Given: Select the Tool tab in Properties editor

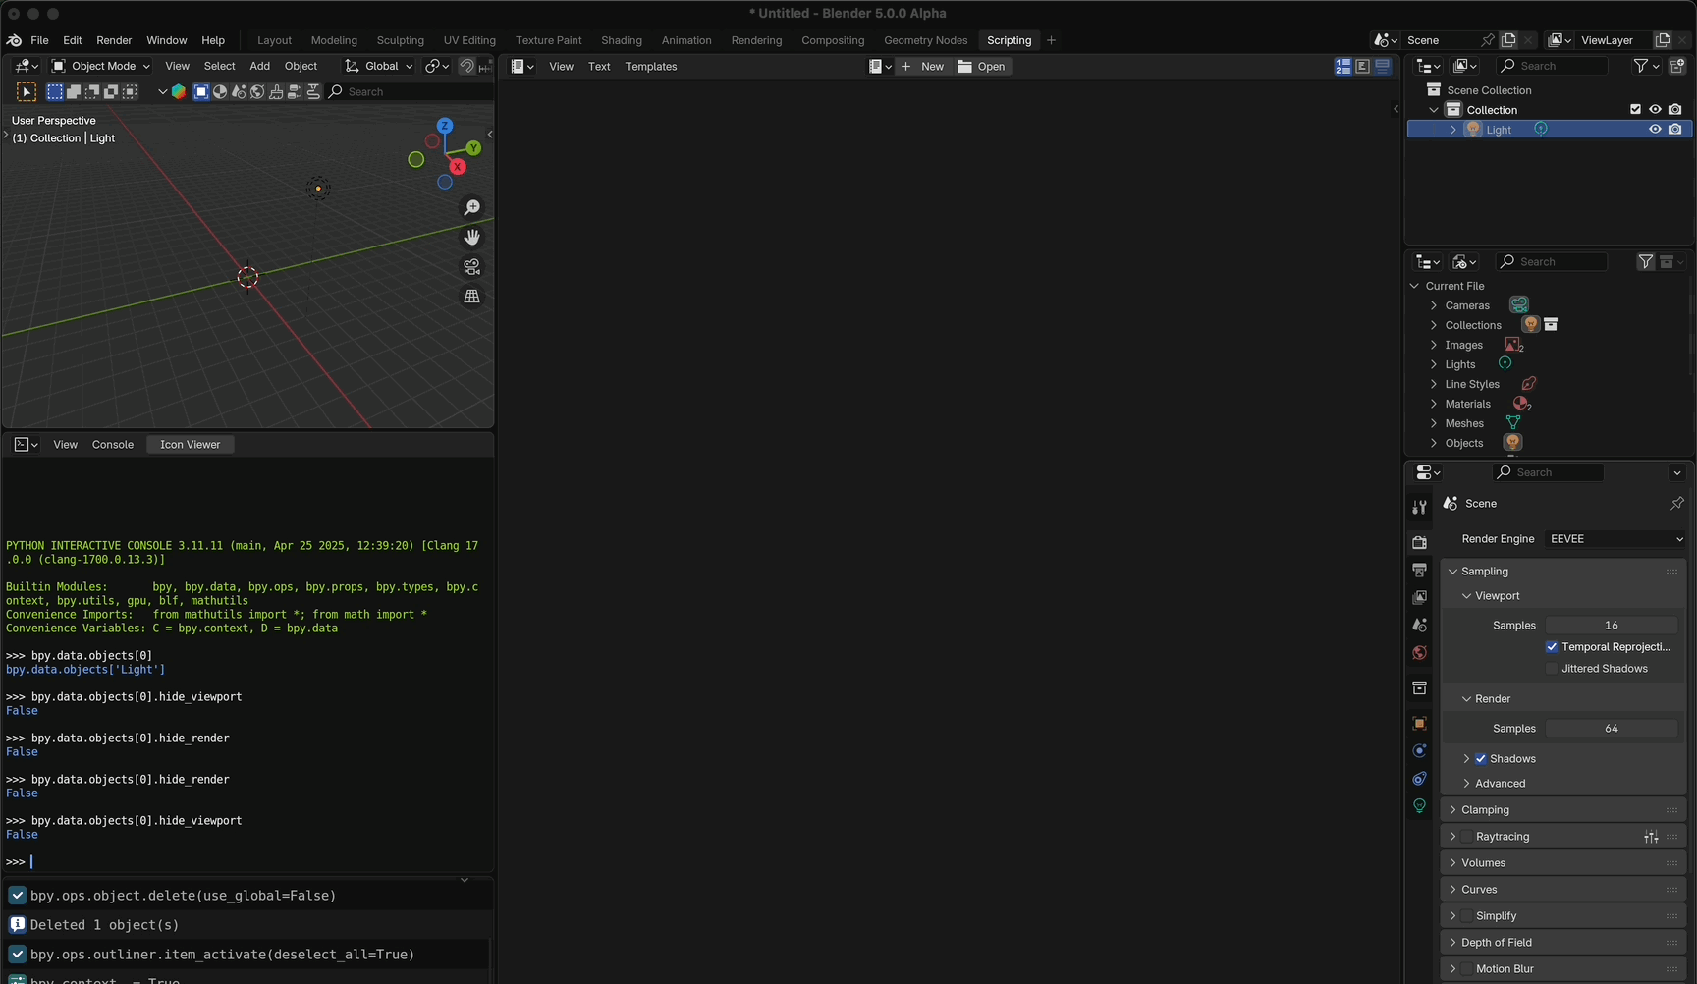Looking at the screenshot, I should coord(1419,508).
